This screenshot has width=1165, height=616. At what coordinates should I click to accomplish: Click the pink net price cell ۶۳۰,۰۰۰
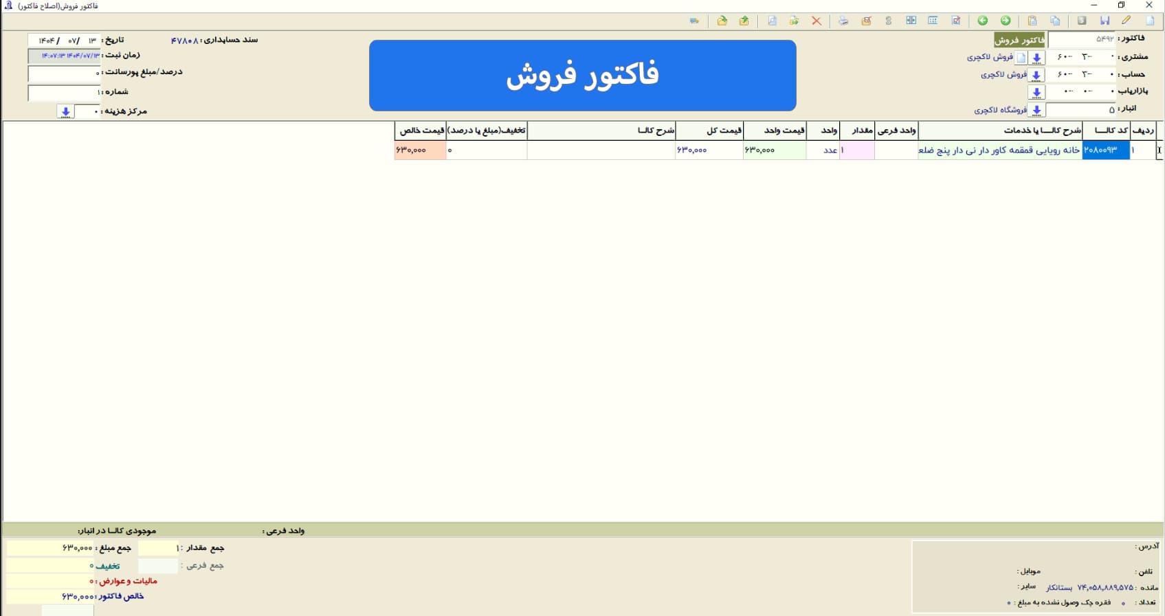(420, 150)
